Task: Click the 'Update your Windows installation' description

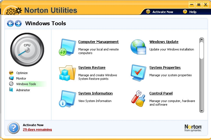Action: (x=172, y=49)
